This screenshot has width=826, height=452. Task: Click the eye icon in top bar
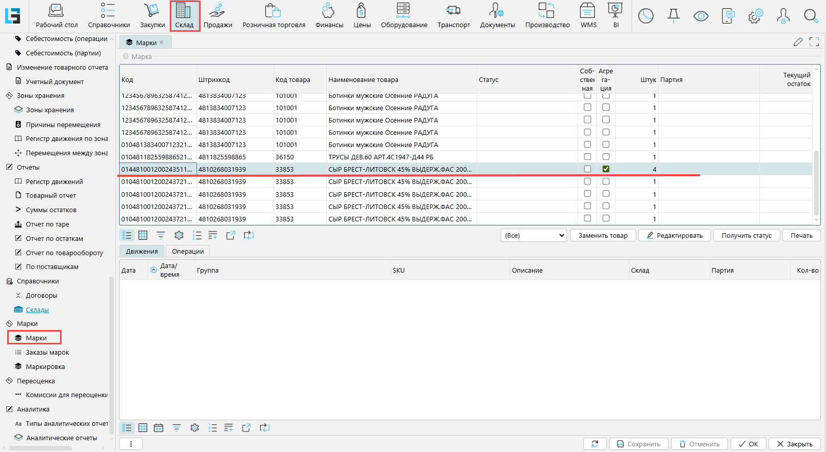(701, 16)
